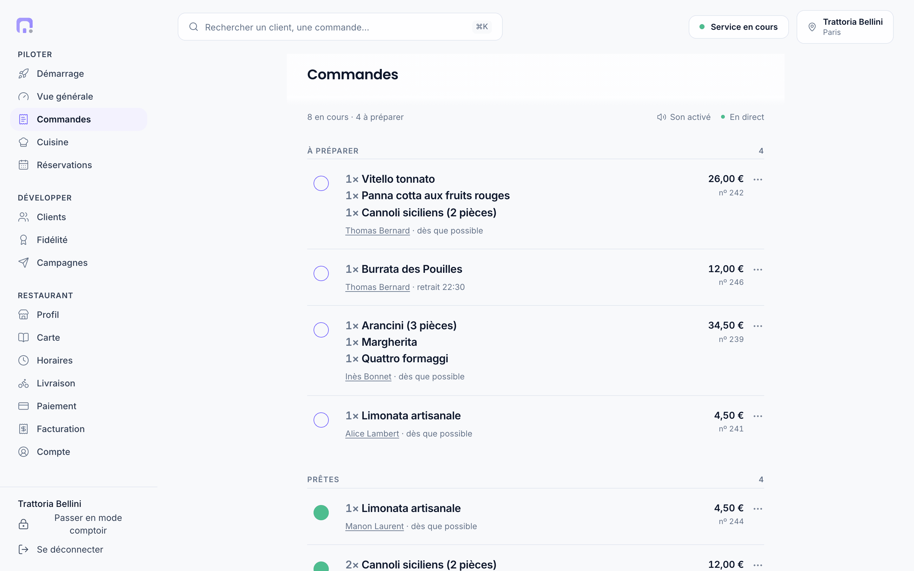
Task: Click the chef hat icon beside Cuisine
Action: pyautogui.click(x=23, y=142)
